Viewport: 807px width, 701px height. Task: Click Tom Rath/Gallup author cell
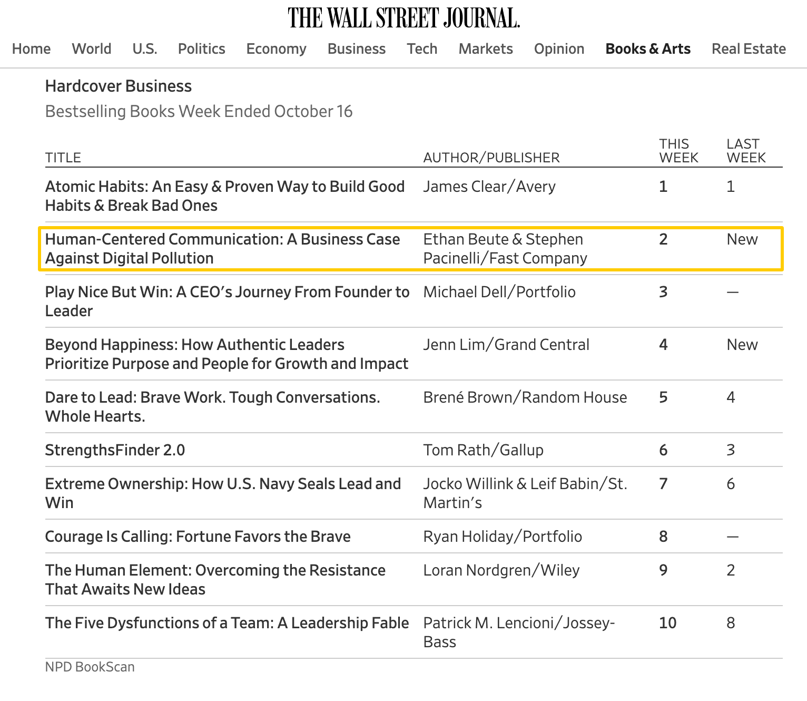[484, 450]
